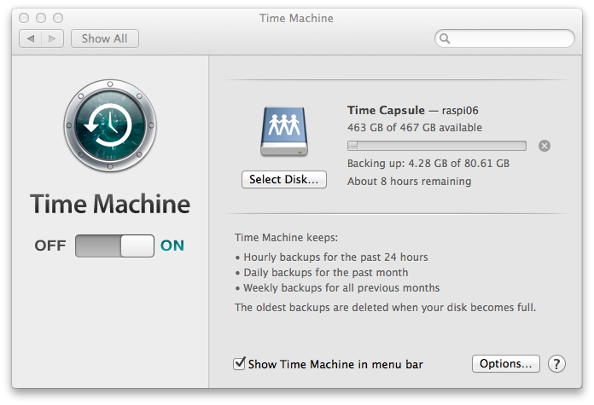Click the OFF label beside the switch
The image size is (594, 405).
tap(50, 246)
